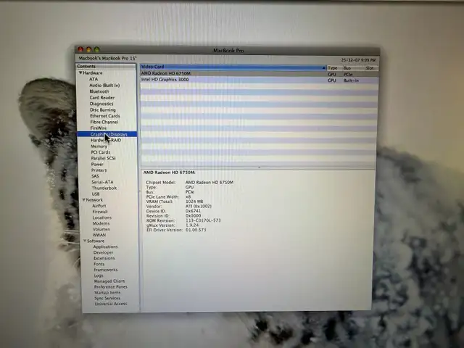The height and width of the screenshot is (348, 464).
Task: Open AirPort under Network
Action: click(x=99, y=206)
